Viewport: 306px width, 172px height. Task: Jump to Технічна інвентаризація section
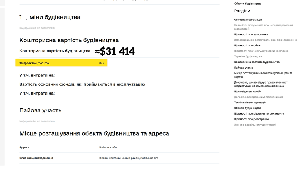click(x=250, y=102)
